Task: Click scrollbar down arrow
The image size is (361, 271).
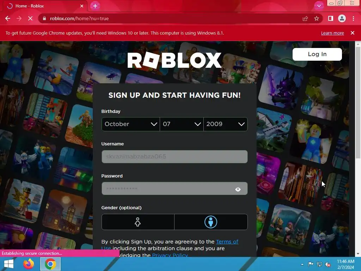Action: point(358,254)
